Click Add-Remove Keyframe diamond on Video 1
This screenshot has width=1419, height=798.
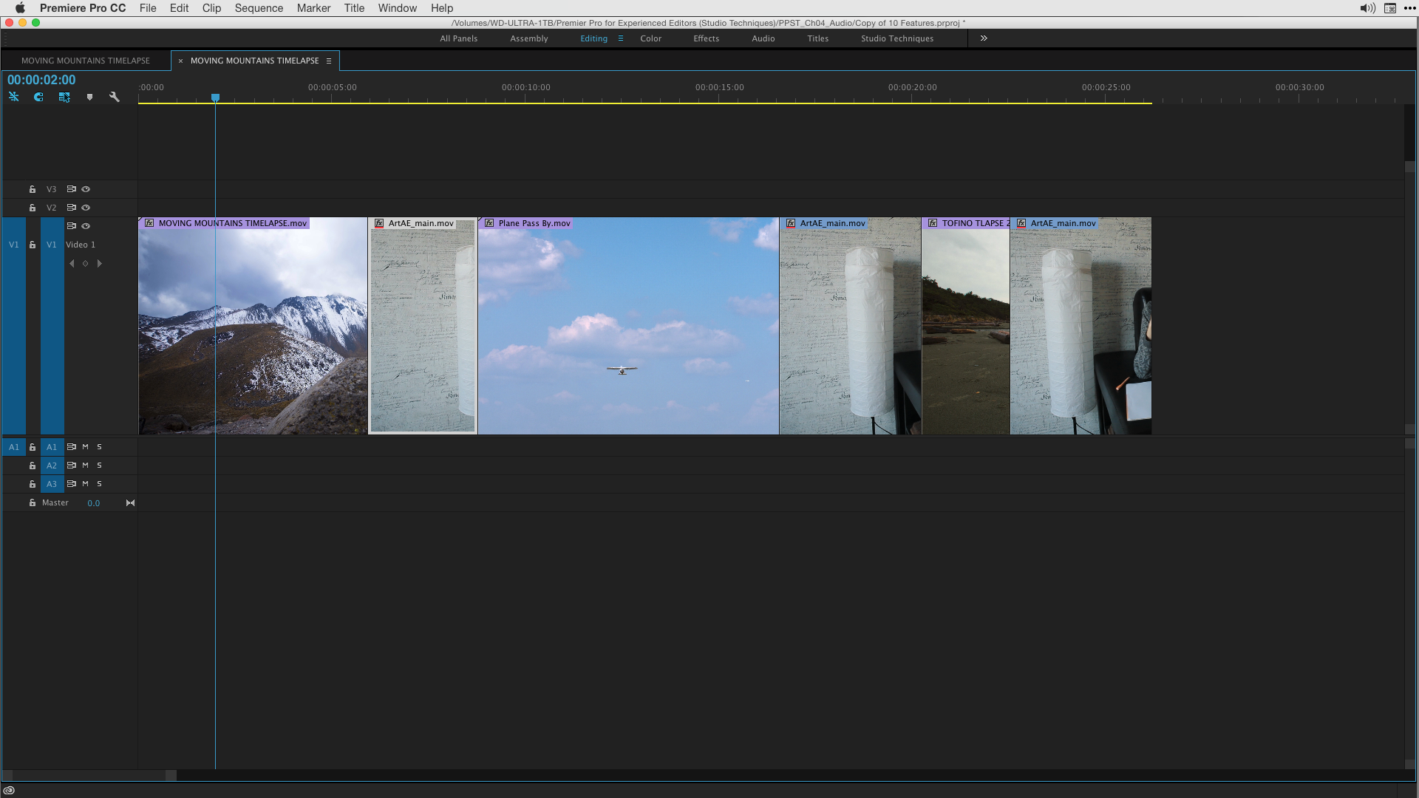86,264
